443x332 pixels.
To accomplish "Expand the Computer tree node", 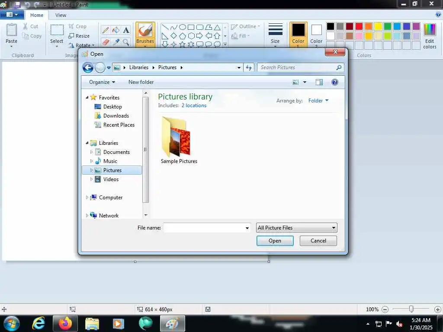I will coord(87,197).
